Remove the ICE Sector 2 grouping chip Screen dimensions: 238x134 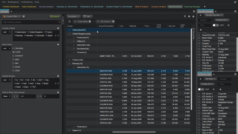coord(113,22)
